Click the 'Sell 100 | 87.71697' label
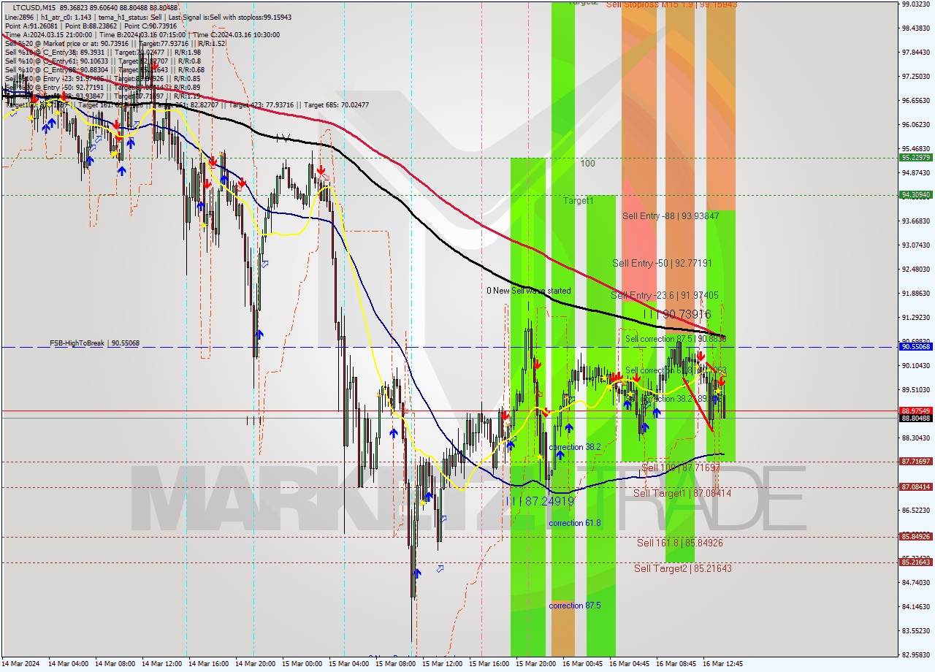This screenshot has width=935, height=672. click(x=680, y=467)
